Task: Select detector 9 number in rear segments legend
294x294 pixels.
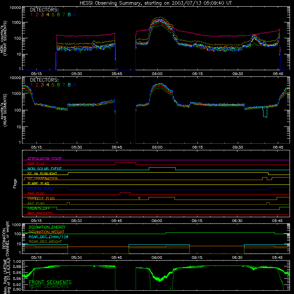Action: (x=75, y=85)
